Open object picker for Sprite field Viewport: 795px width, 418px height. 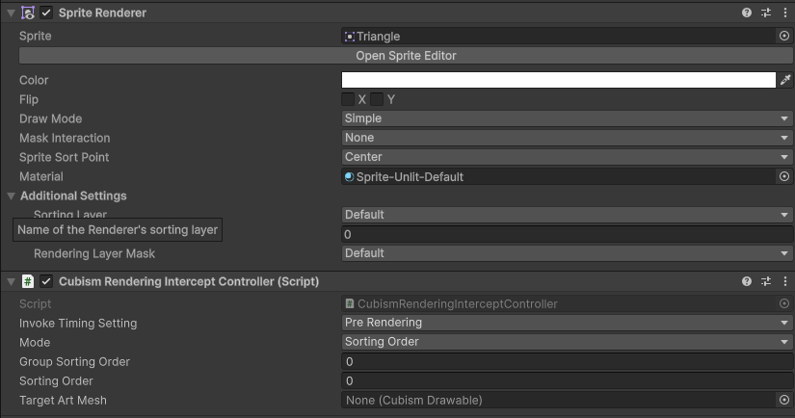pos(784,37)
